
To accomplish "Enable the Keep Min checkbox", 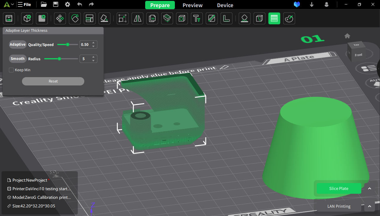I will pyautogui.click(x=11, y=70).
